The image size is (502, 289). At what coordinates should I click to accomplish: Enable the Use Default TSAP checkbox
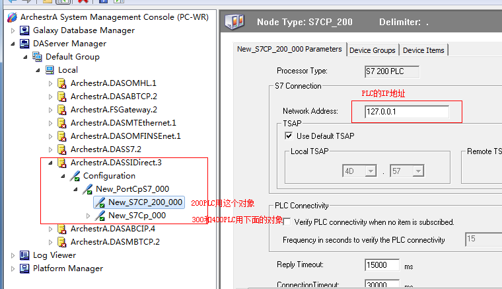tap(288, 136)
